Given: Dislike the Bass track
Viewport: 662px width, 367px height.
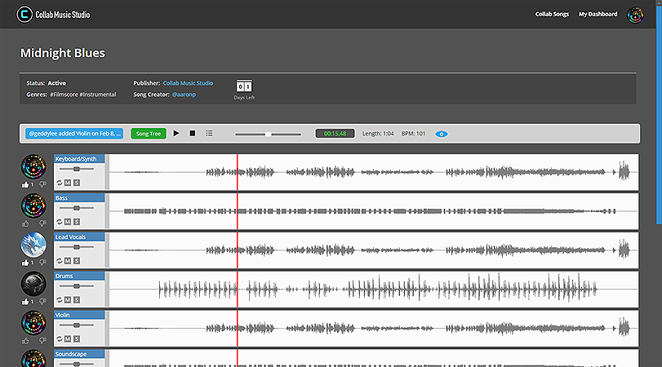Looking at the screenshot, I should (42, 223).
